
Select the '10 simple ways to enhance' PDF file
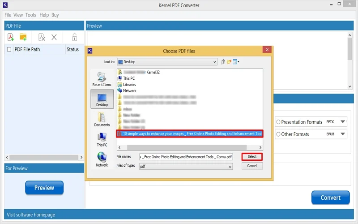[x=190, y=134]
